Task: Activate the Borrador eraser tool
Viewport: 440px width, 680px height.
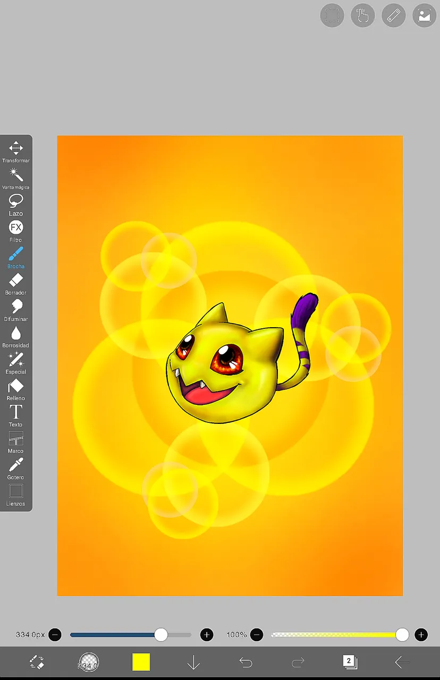Action: click(x=16, y=284)
